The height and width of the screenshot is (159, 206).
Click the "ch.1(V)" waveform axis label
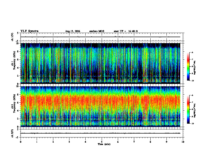[x=12, y=37]
